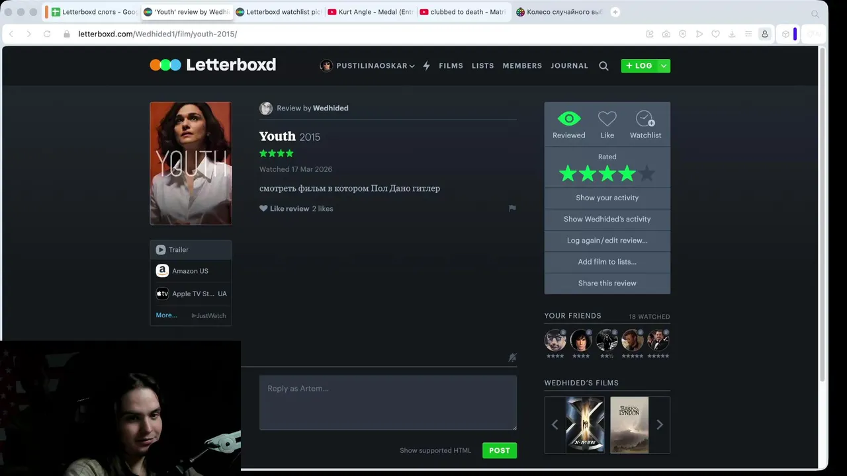
Task: Click third friend avatar rated two-and-half stars
Action: click(607, 340)
